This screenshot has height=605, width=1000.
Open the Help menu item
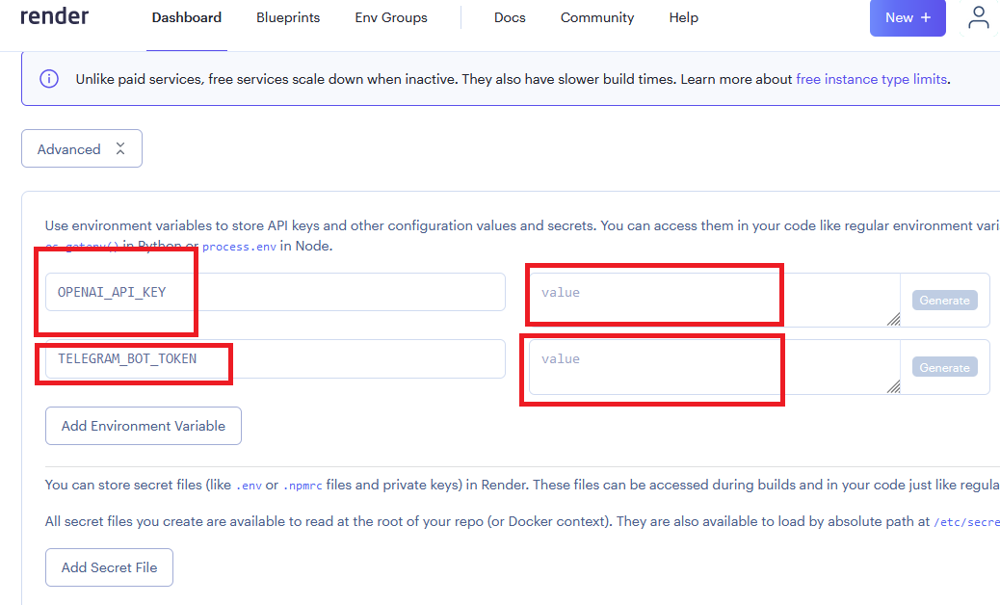point(684,18)
